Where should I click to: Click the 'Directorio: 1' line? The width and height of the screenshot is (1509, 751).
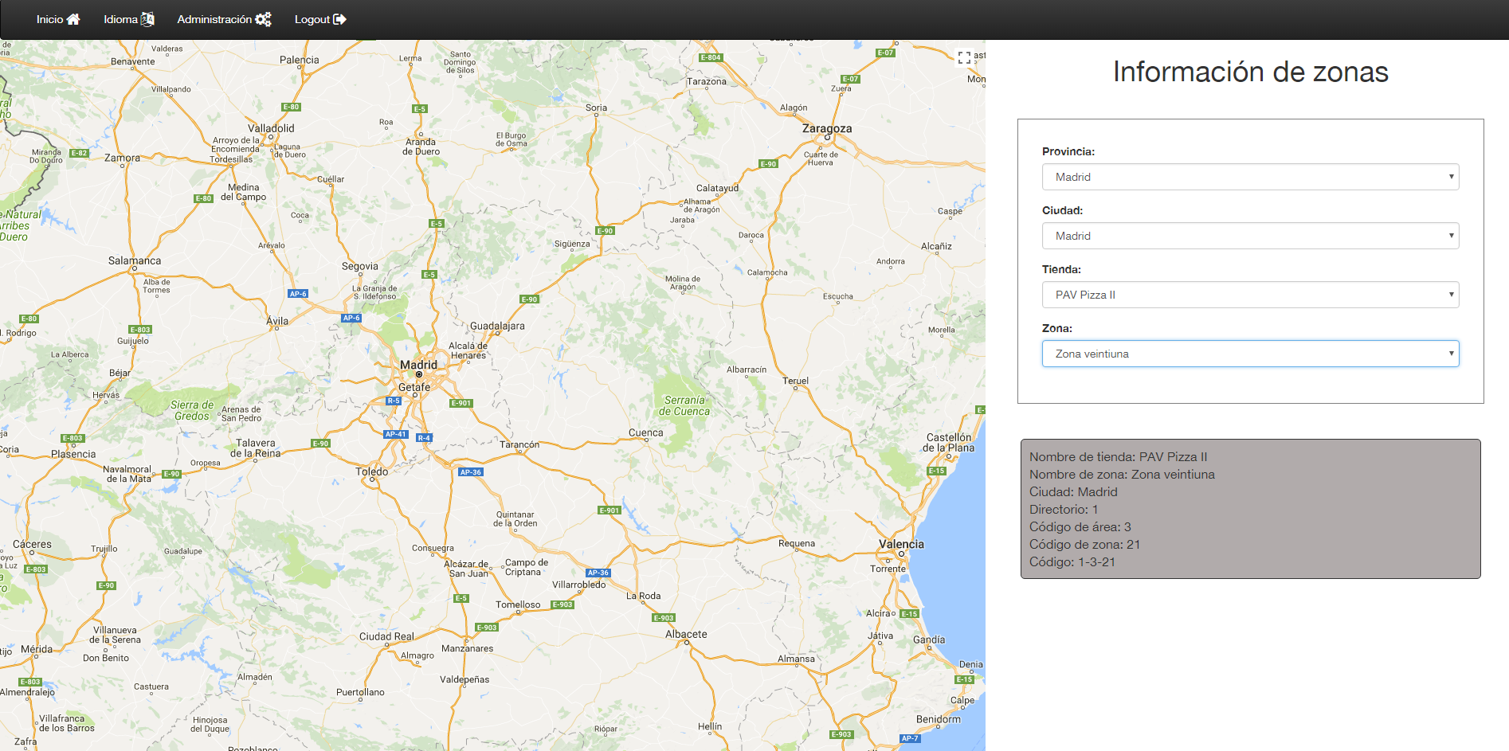coord(1064,510)
